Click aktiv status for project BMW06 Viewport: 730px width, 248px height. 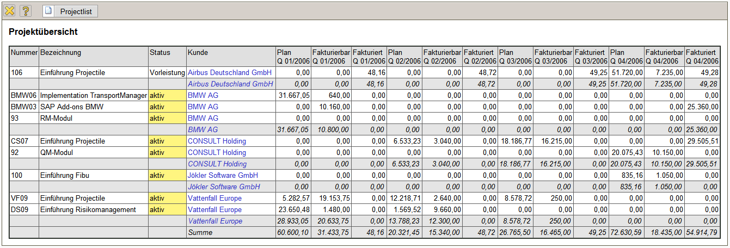point(167,95)
